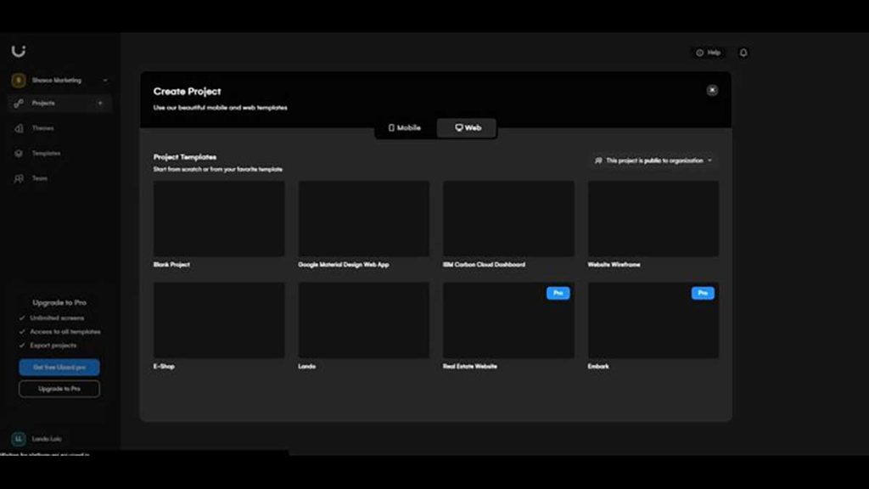Click the Lando Lolo user name
This screenshot has width=869, height=489.
pyautogui.click(x=47, y=439)
